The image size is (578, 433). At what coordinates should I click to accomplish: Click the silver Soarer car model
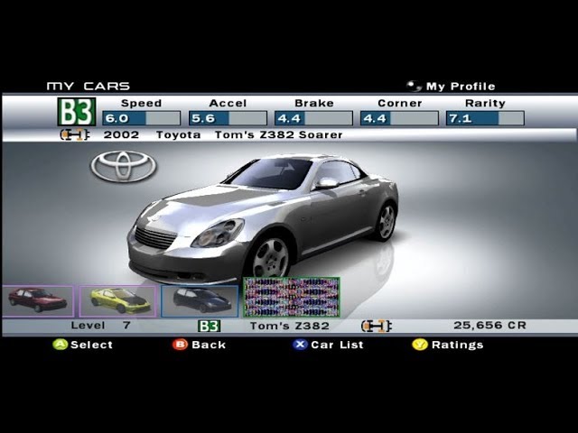[263, 219]
